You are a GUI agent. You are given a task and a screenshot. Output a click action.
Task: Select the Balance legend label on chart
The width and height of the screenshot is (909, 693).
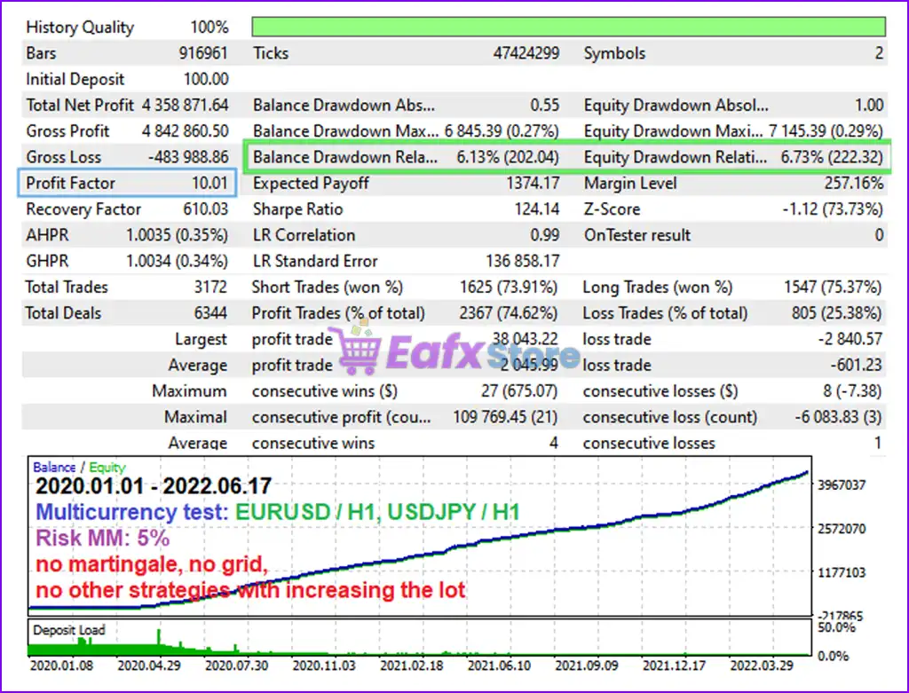(x=54, y=468)
